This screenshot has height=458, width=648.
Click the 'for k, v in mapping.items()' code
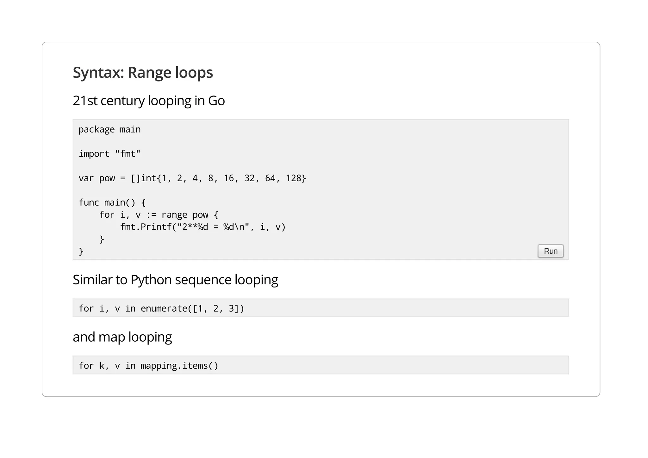[148, 366]
